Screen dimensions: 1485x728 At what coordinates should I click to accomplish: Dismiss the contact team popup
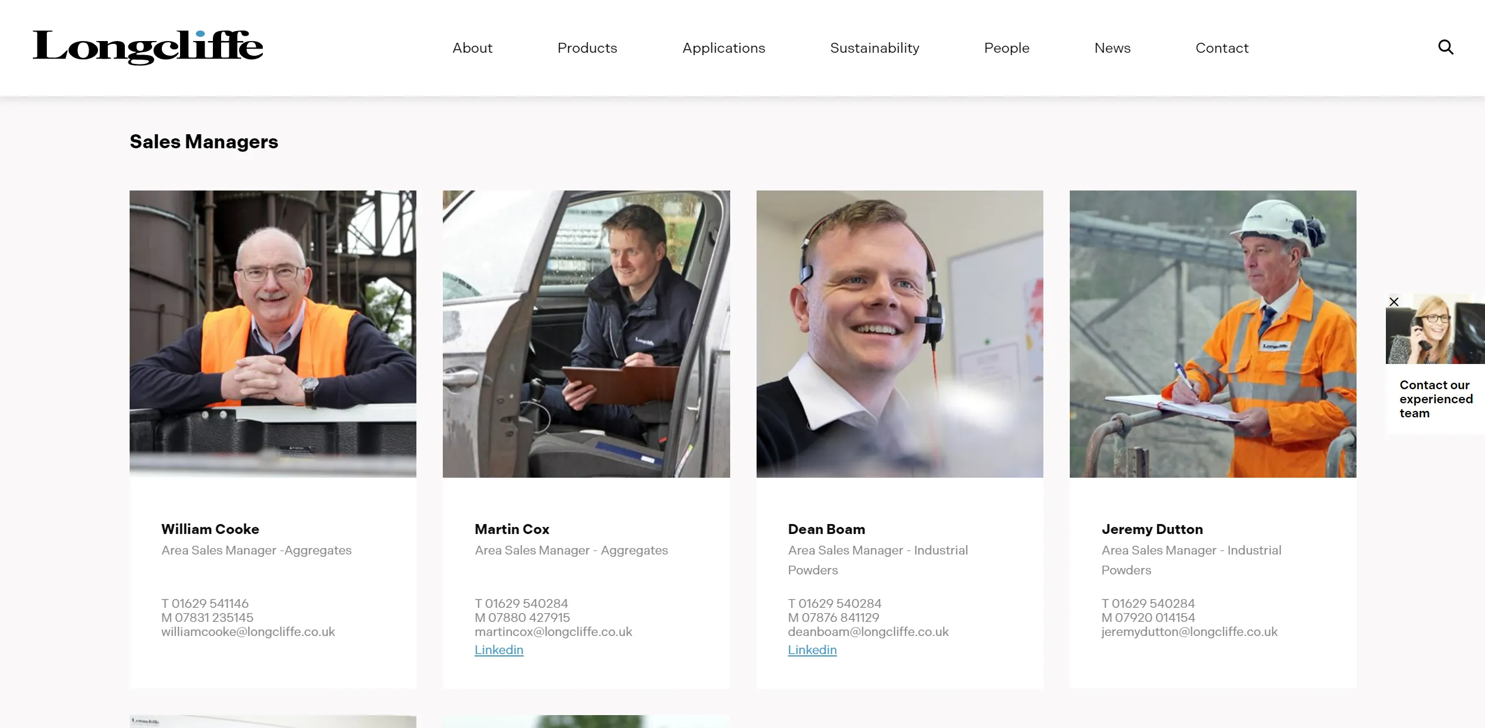[x=1394, y=301]
